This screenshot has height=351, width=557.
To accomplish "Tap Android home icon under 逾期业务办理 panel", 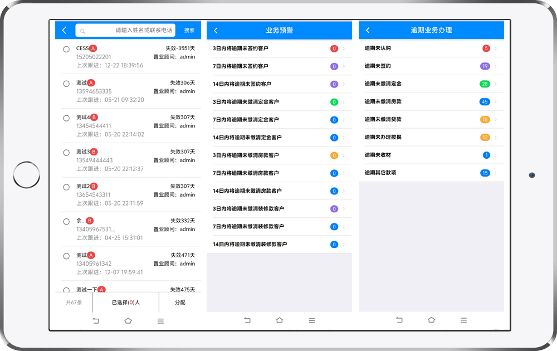I will click(x=432, y=320).
